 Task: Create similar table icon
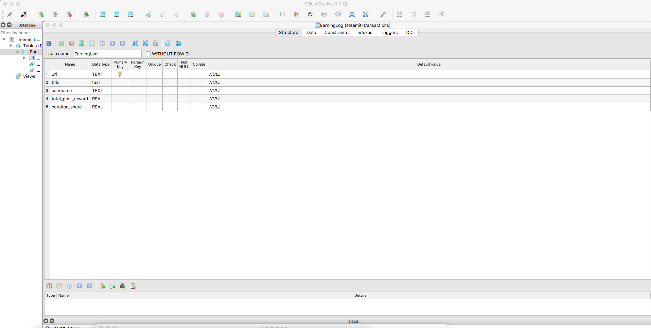168,43
